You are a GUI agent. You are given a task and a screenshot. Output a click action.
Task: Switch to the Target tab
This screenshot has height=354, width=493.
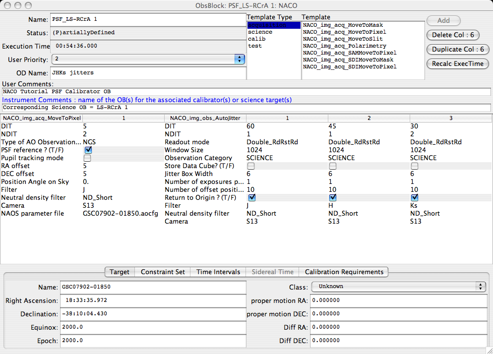(x=120, y=272)
